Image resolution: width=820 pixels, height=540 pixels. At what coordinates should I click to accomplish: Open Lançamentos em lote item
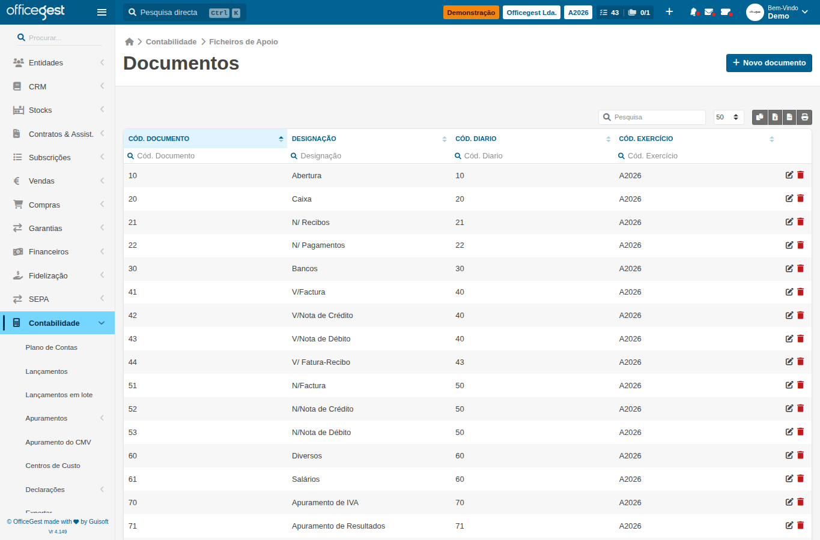coord(59,395)
